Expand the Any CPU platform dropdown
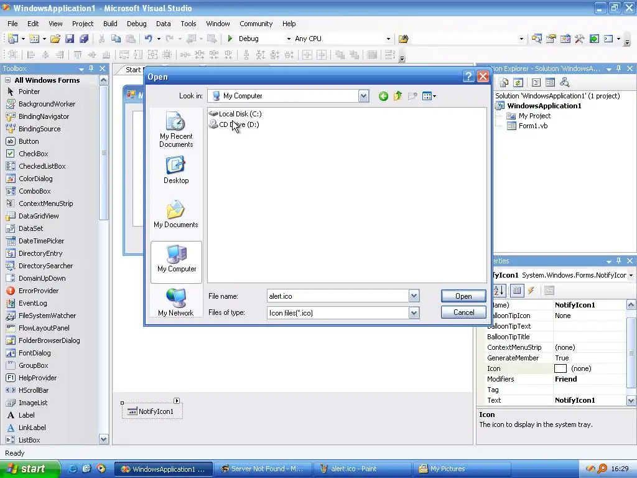Image resolution: width=637 pixels, height=478 pixels. (x=388, y=39)
